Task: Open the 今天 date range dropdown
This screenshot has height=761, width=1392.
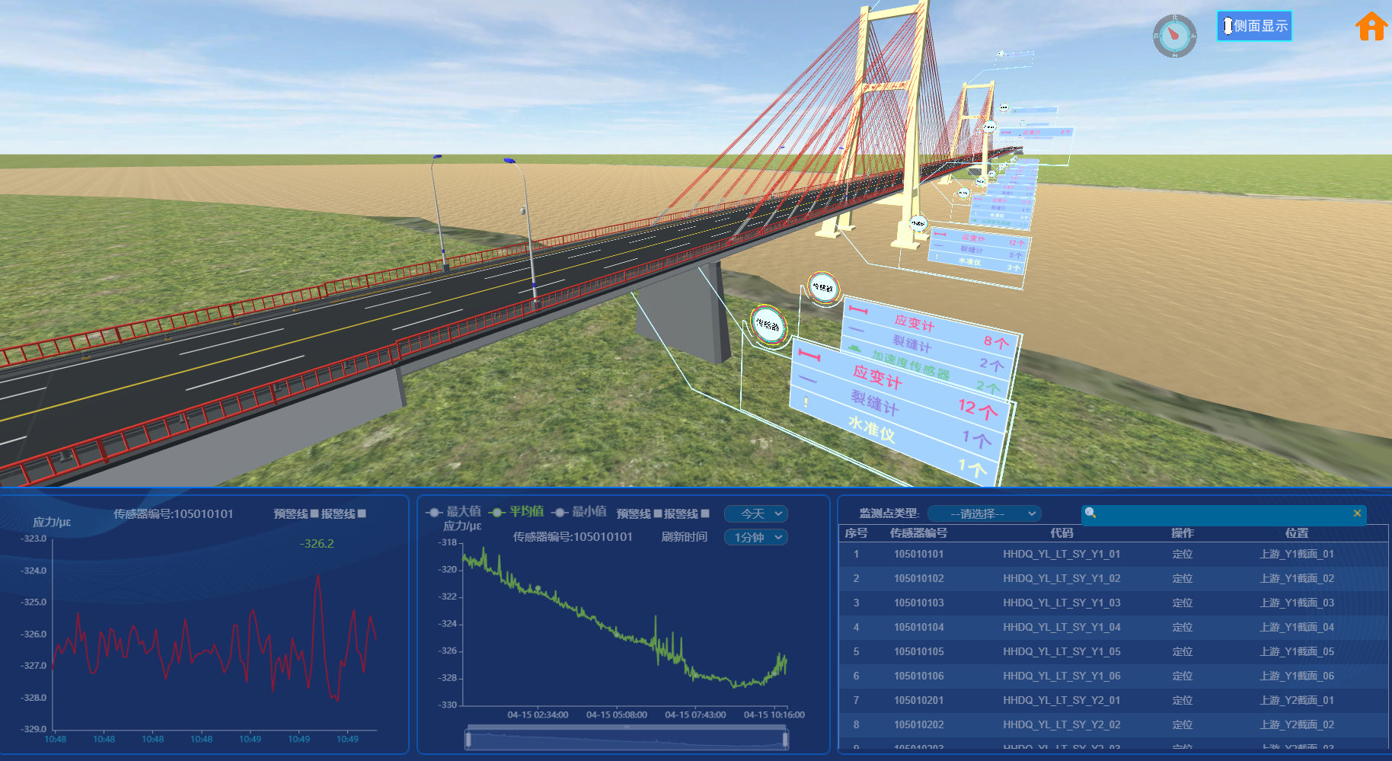Action: [755, 514]
